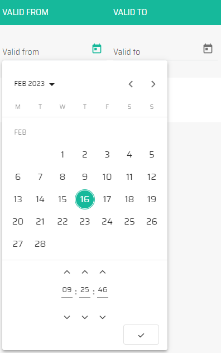Expand the FEB 2023 month-year dropdown
This screenshot has height=353, width=221.
tap(35, 84)
